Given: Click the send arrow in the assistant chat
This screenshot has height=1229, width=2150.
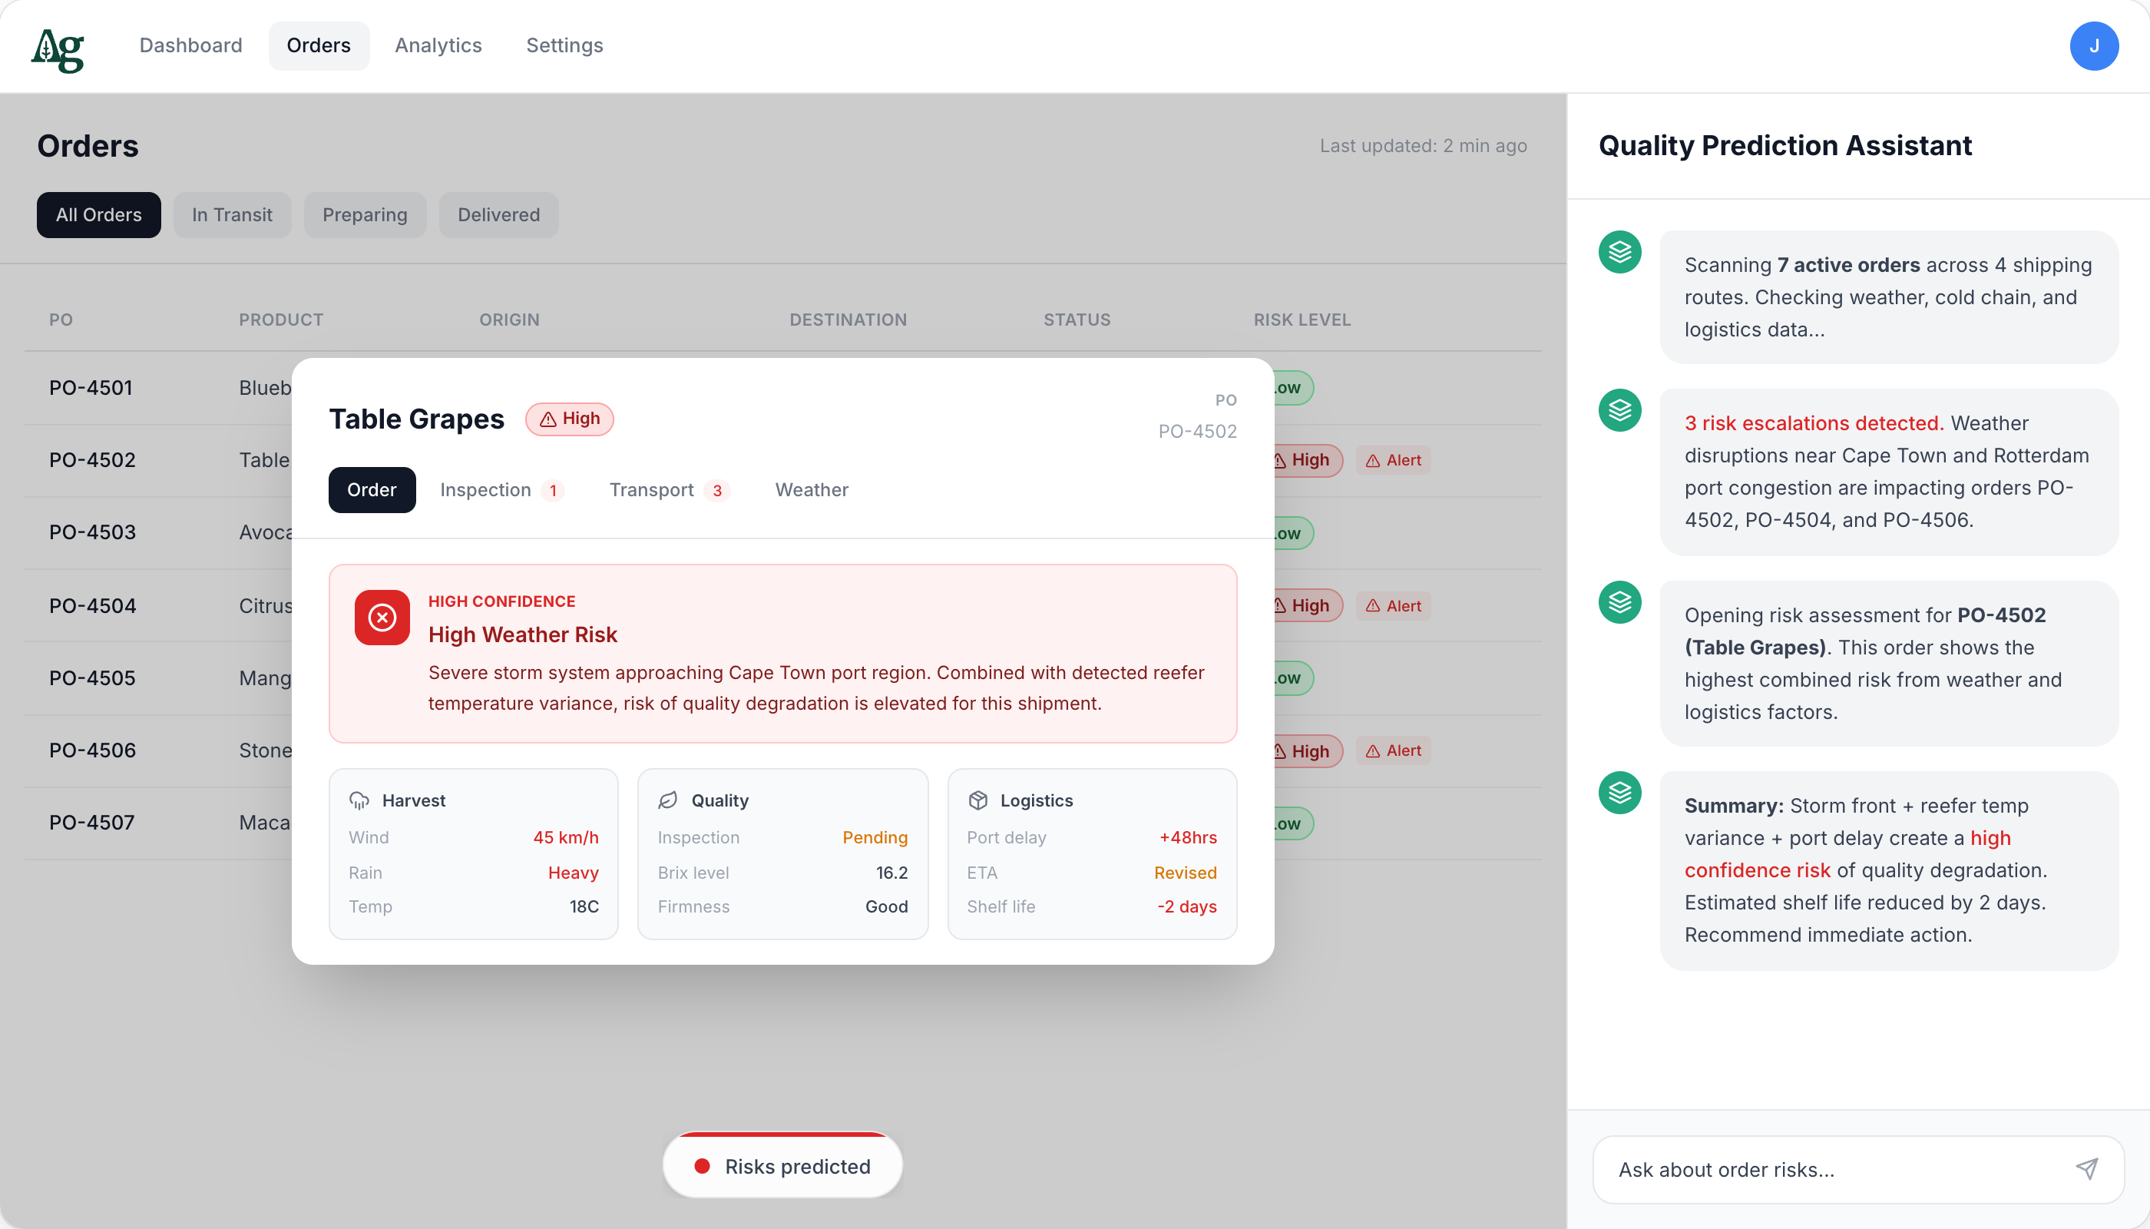Looking at the screenshot, I should coord(2088,1169).
